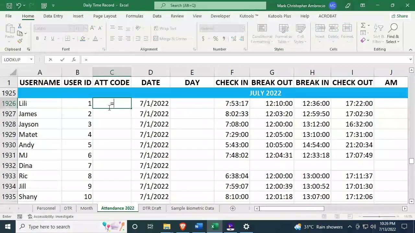Toggle Wrap Text
The image size is (415, 233).
[x=164, y=28]
